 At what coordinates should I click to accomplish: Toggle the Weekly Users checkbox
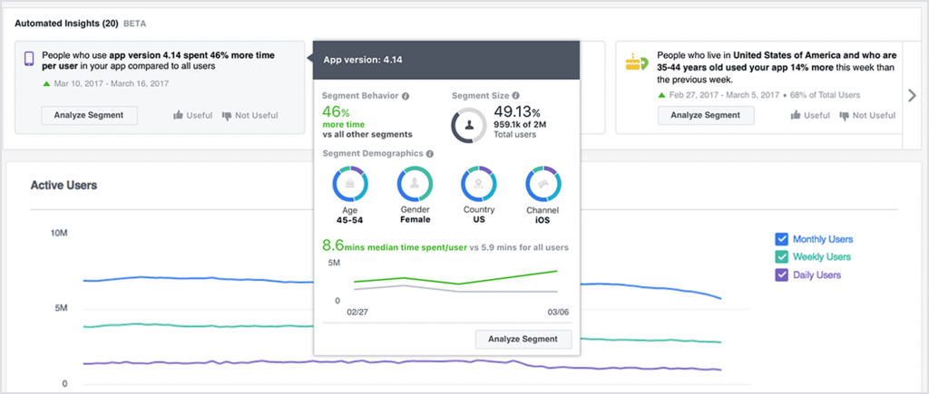tap(781, 257)
